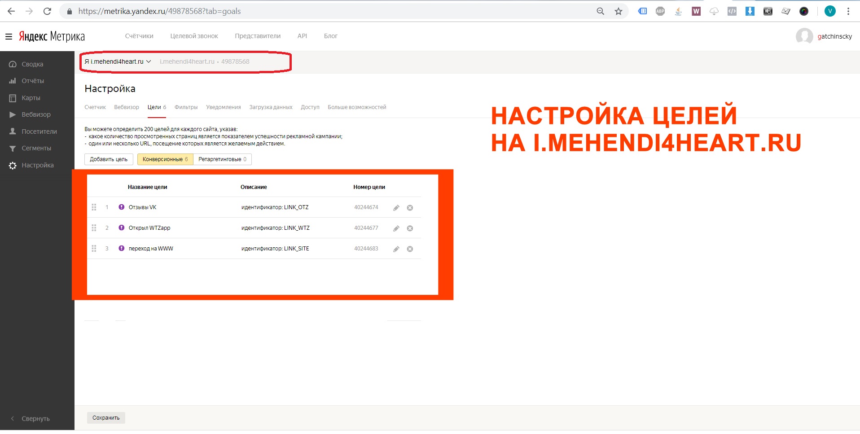Expand the i.mehendi4heart.ru counter selector
Viewport: 860px width, 434px height.
[118, 61]
